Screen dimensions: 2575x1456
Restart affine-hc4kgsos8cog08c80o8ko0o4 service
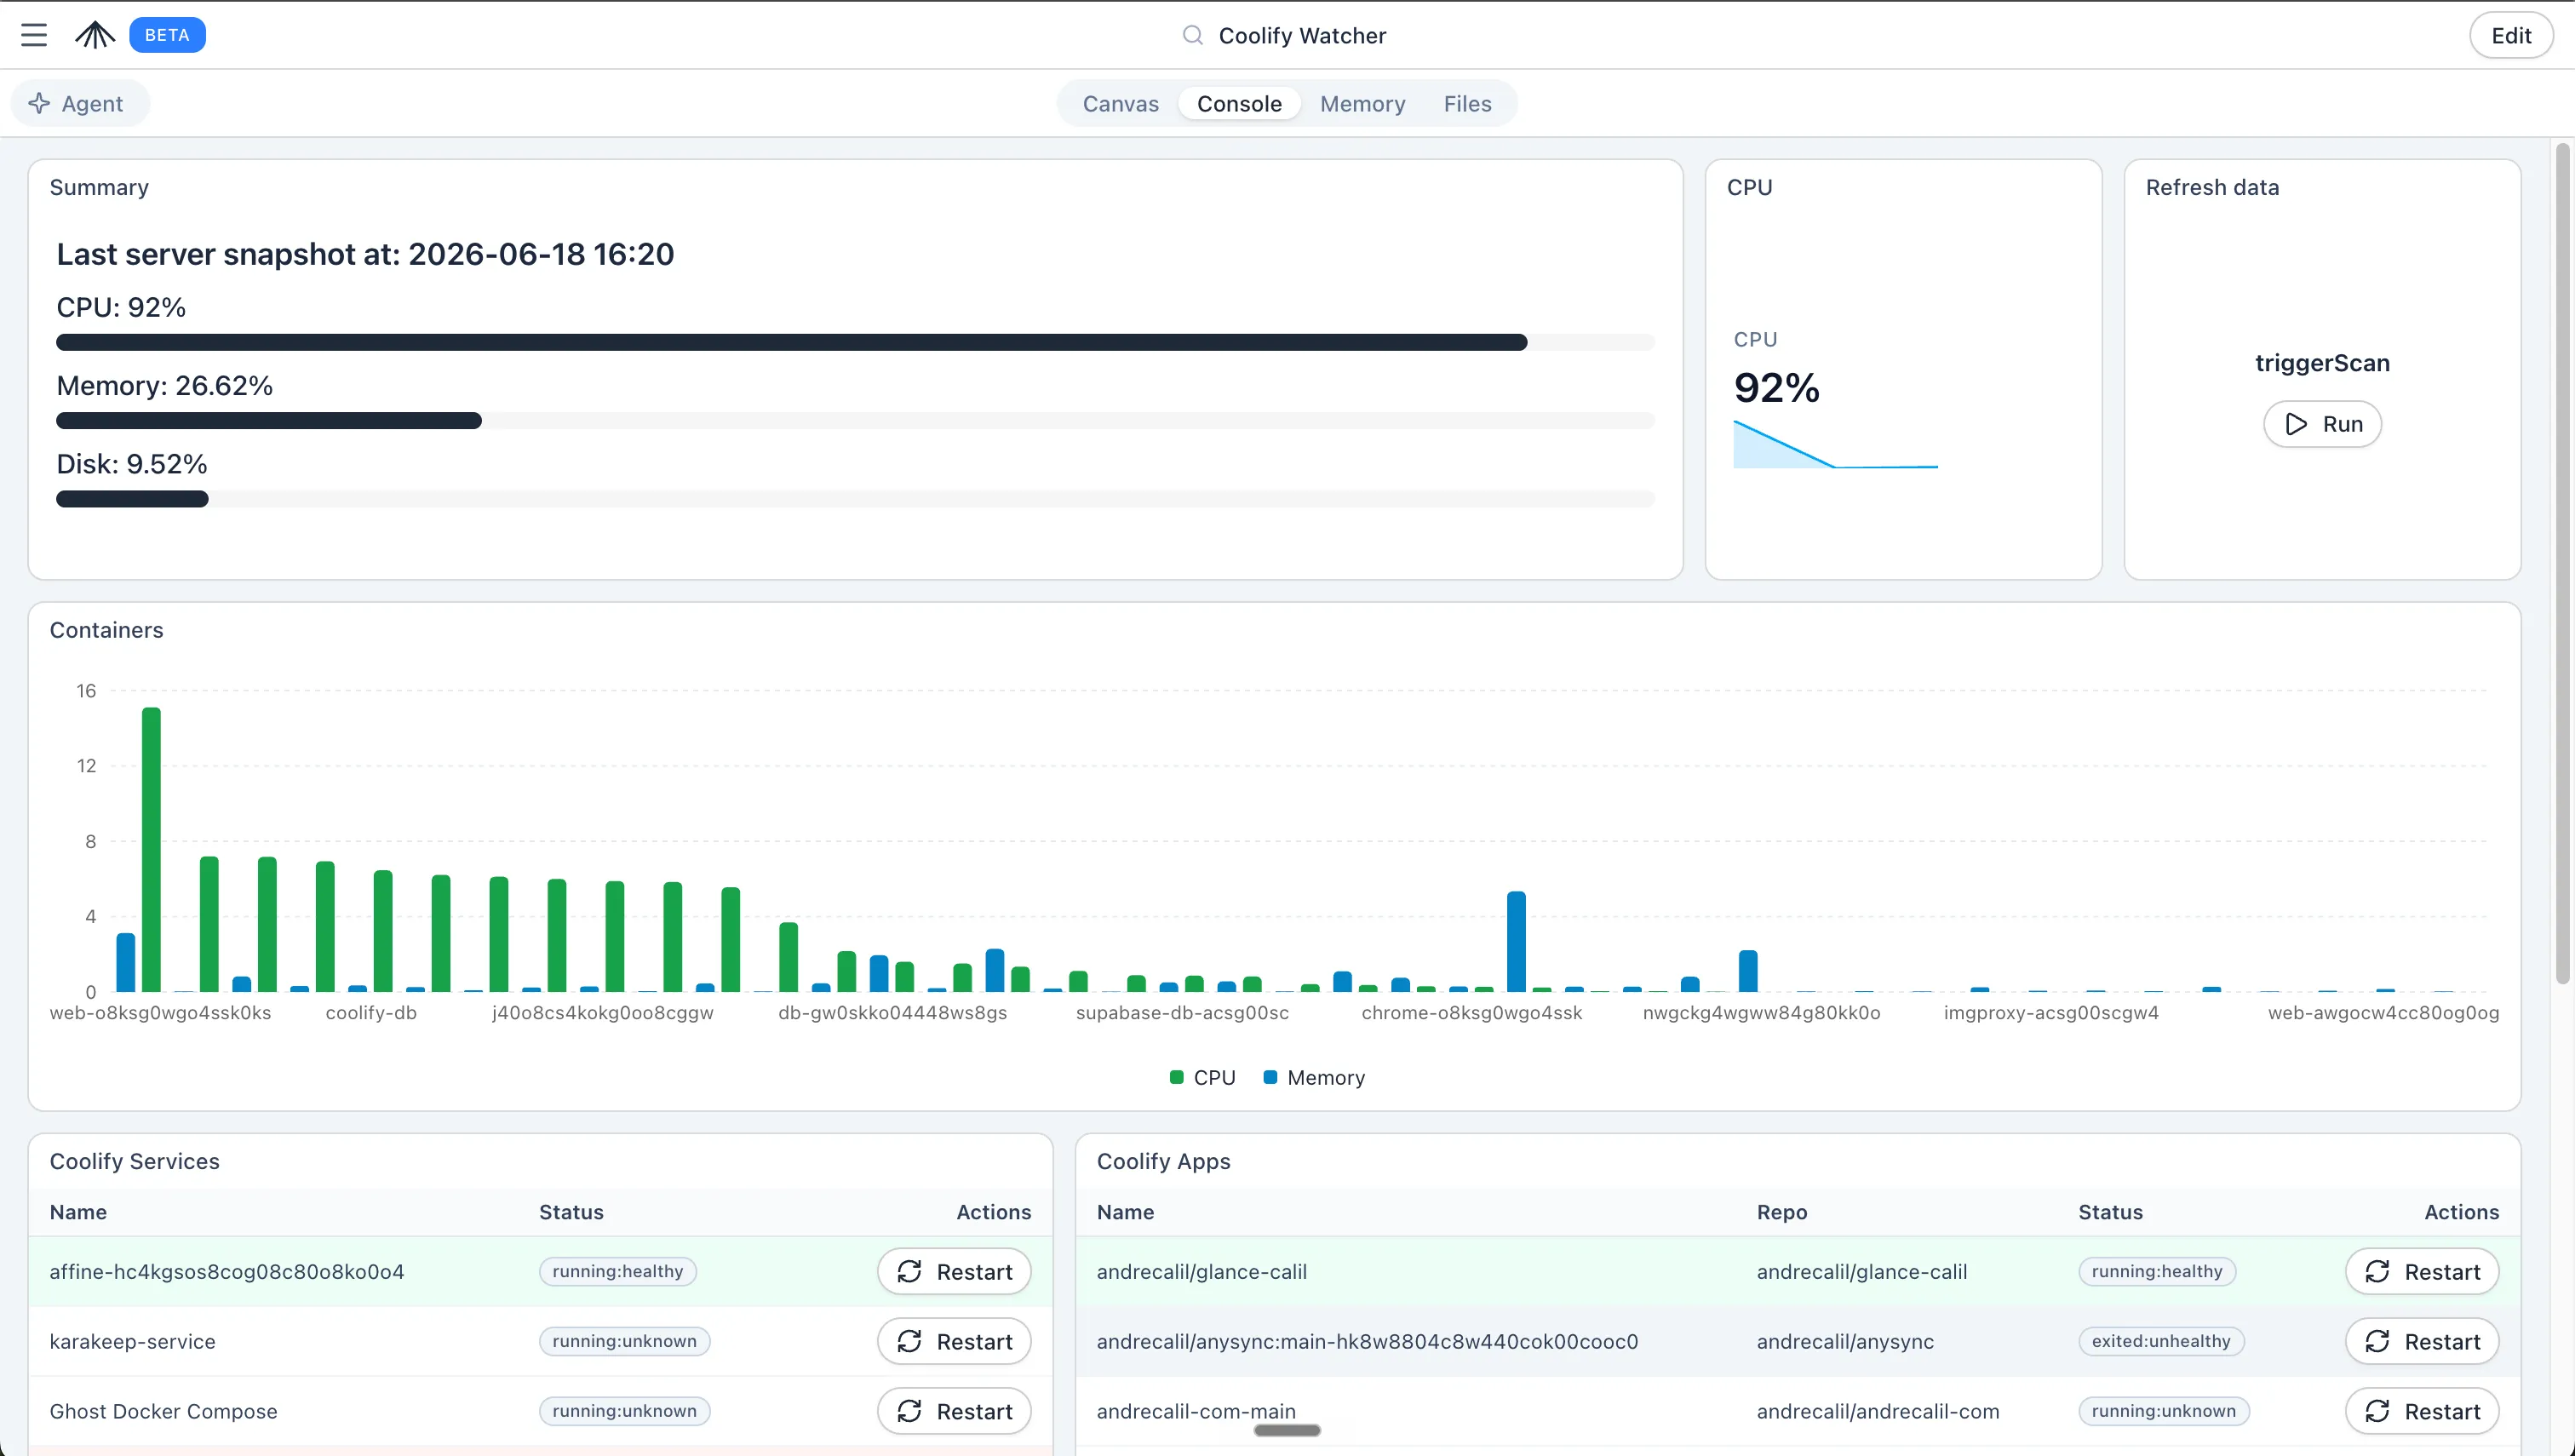pyautogui.click(x=954, y=1271)
